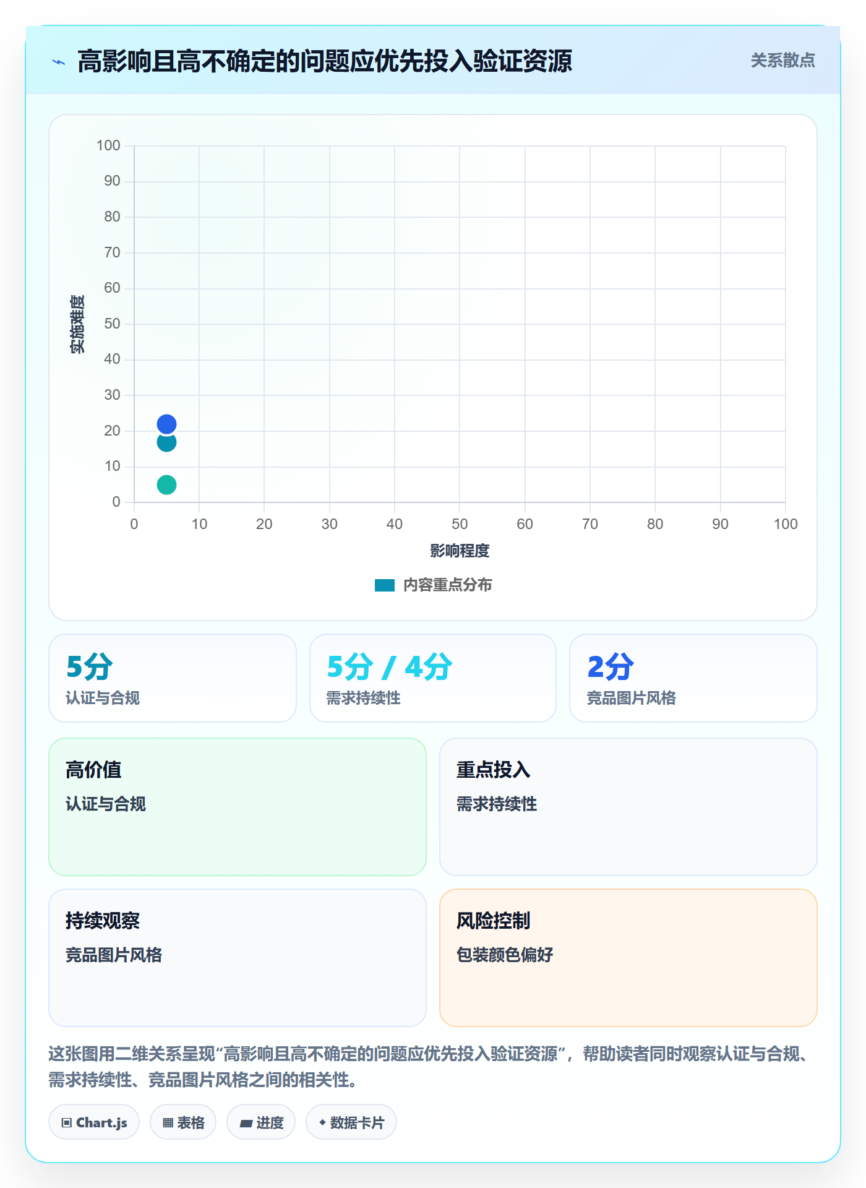
Task: Click the table grid icon in 表格 chip
Action: [168, 1123]
